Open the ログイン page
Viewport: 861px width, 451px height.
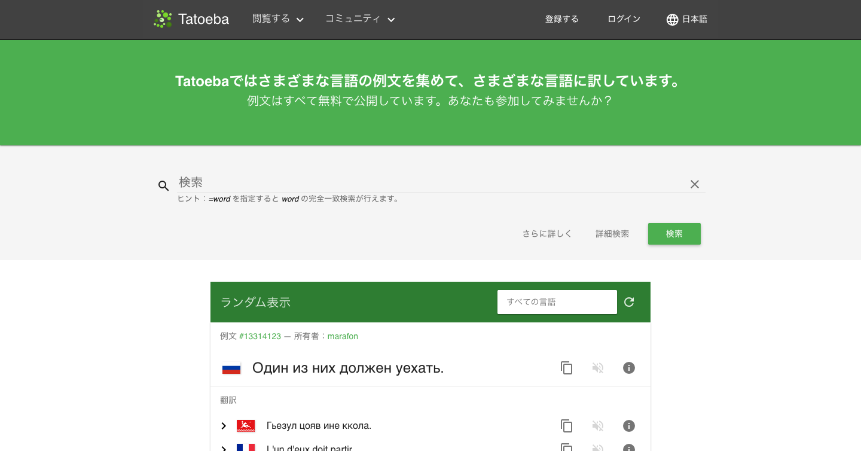[x=624, y=19]
